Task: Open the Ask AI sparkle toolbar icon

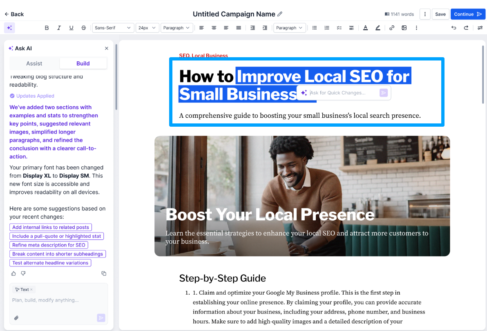Action: (10, 28)
